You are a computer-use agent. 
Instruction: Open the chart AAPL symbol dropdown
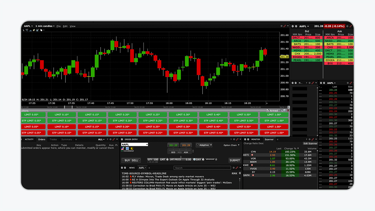(x=28, y=26)
